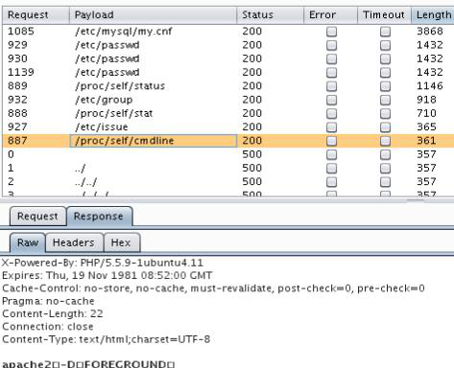Sort results by the Payload column header
The height and width of the screenshot is (368, 454).
pos(153,14)
